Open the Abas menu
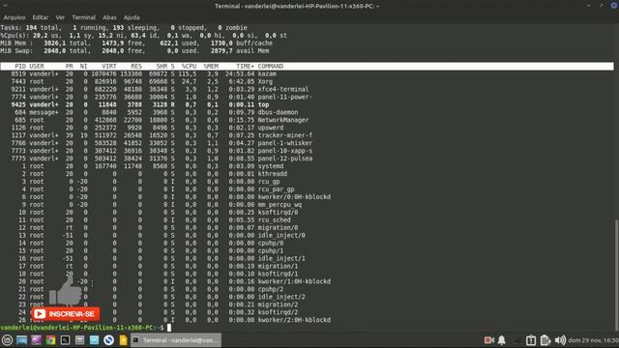Image resolution: width=619 pixels, height=348 pixels. tap(109, 17)
